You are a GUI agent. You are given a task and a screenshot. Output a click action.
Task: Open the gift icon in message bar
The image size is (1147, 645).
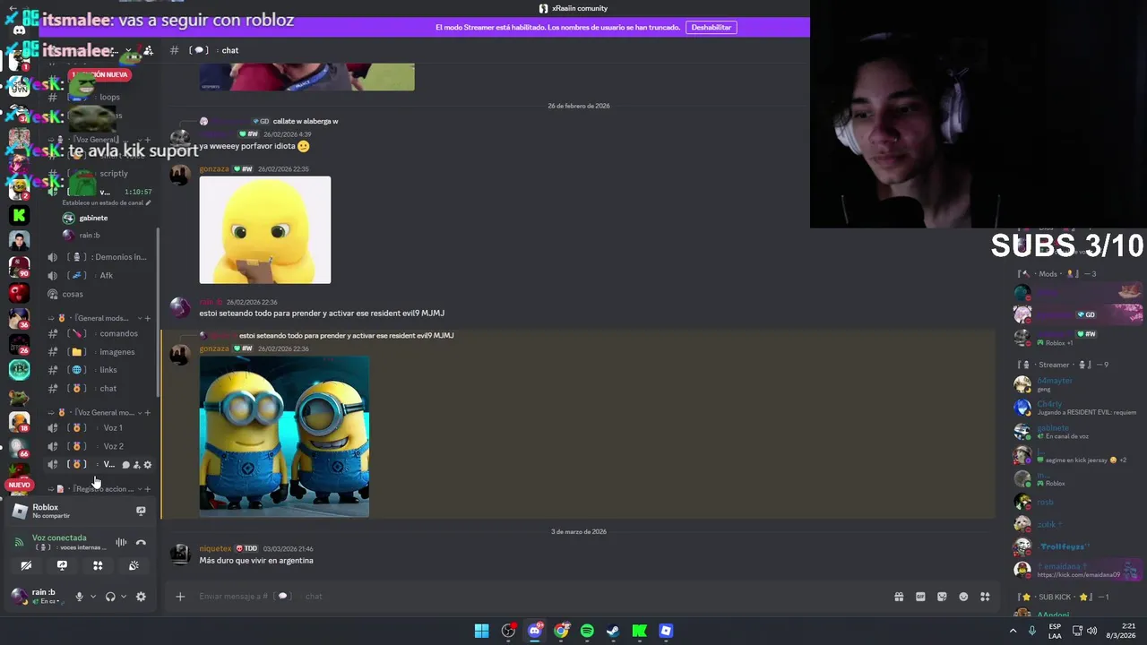[x=899, y=597]
